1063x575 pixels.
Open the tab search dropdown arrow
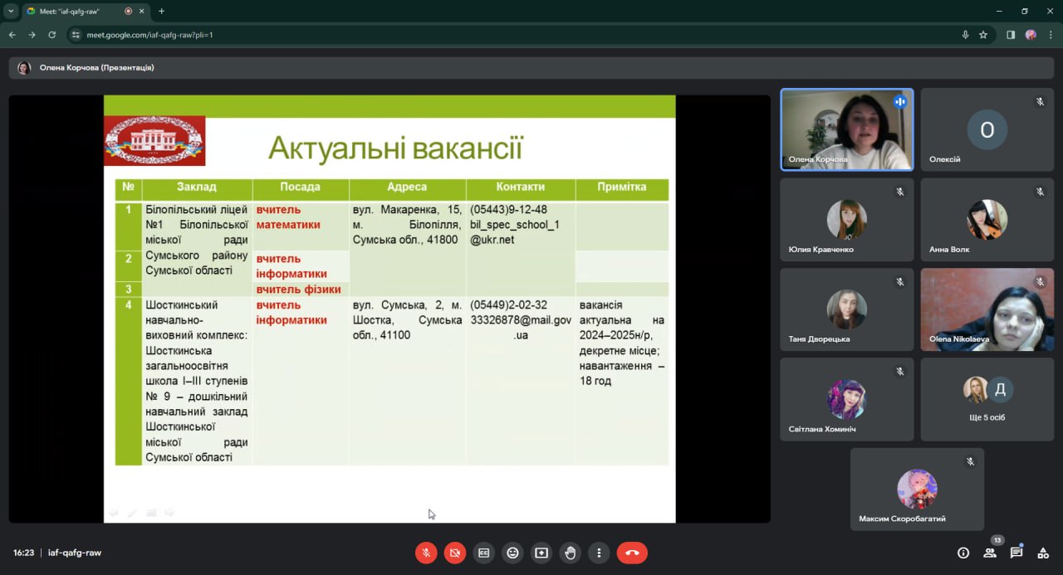click(11, 11)
